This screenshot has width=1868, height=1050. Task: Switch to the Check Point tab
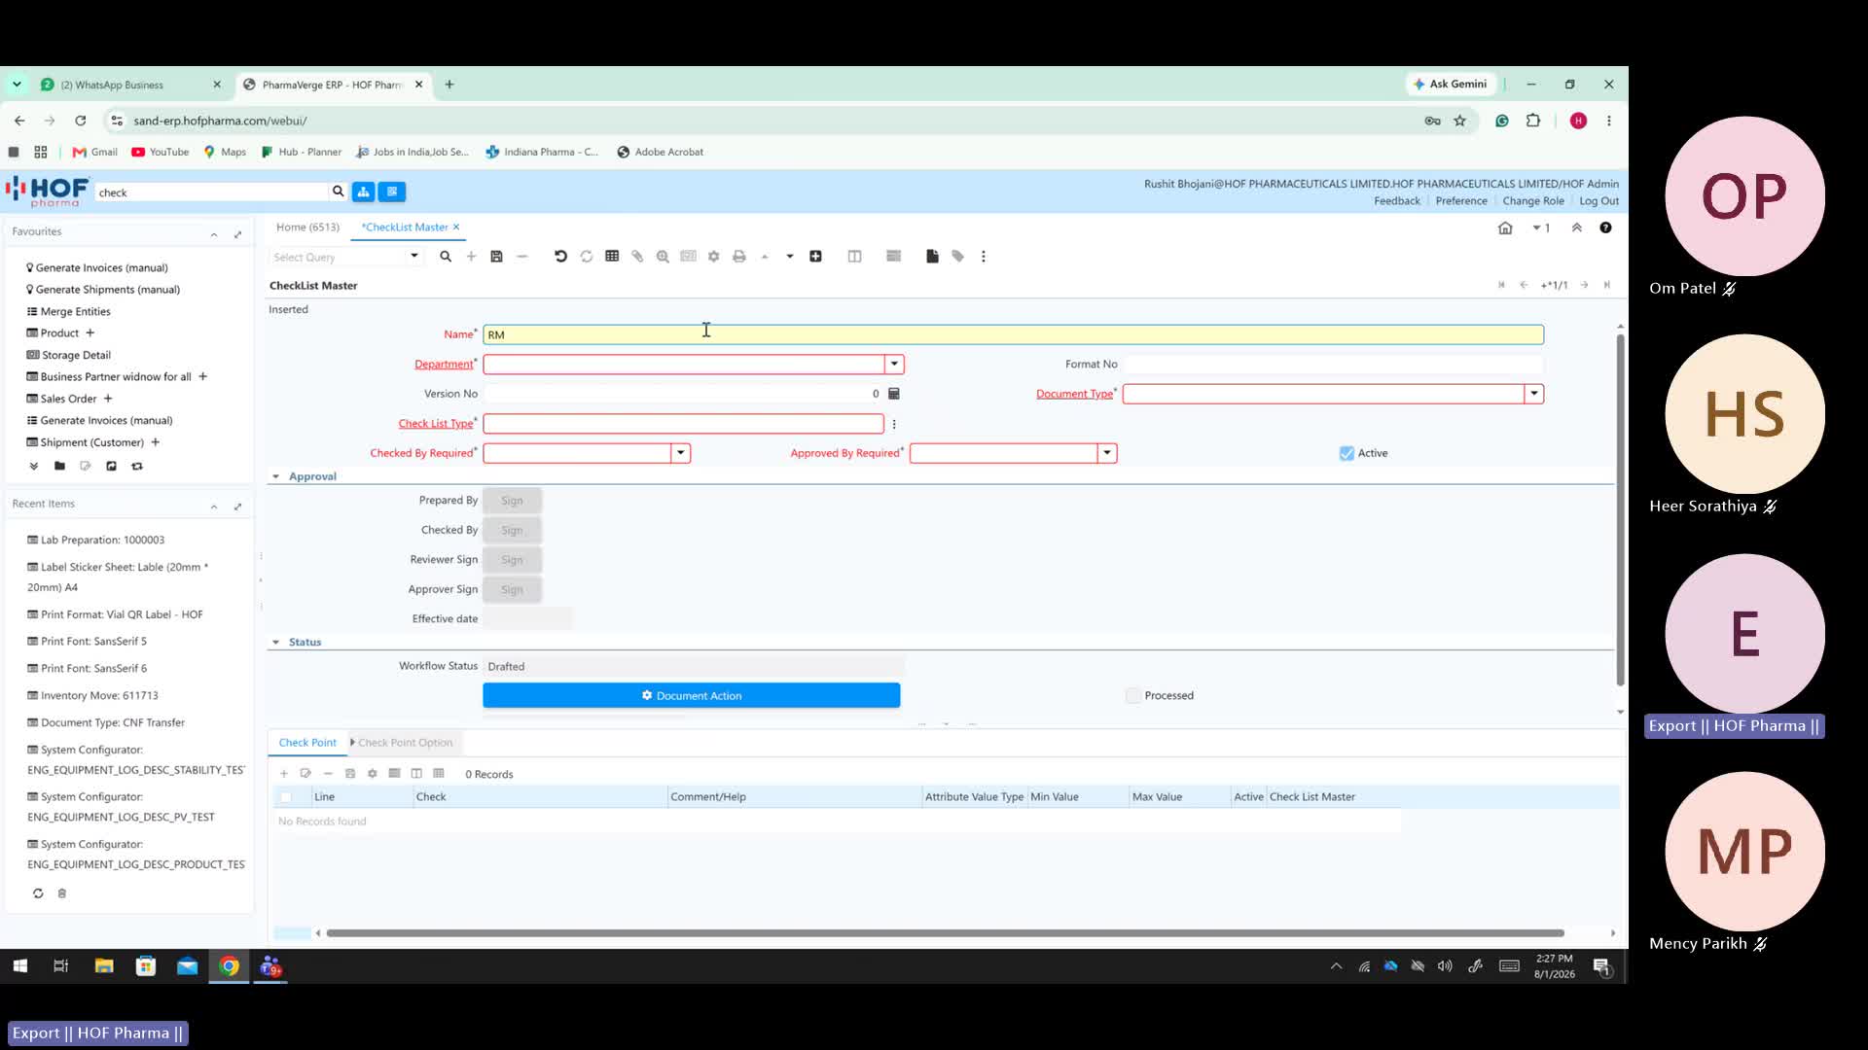(307, 743)
